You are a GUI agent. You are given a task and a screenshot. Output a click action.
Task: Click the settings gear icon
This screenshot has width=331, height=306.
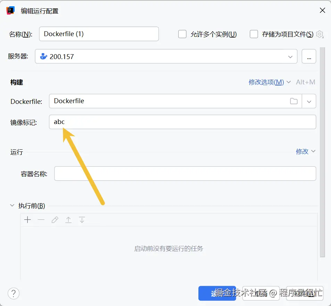pyautogui.click(x=320, y=34)
